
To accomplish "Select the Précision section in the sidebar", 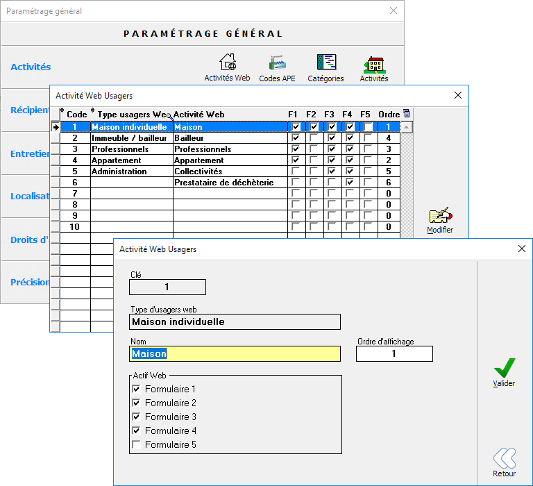I will [30, 283].
